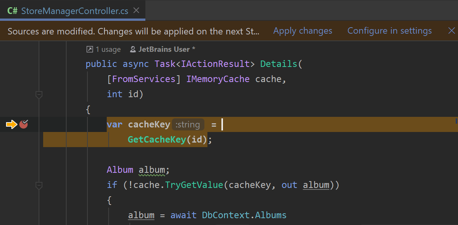Collapse the fold marker beside the if statement
Image resolution: width=458 pixels, height=225 pixels.
39,185
